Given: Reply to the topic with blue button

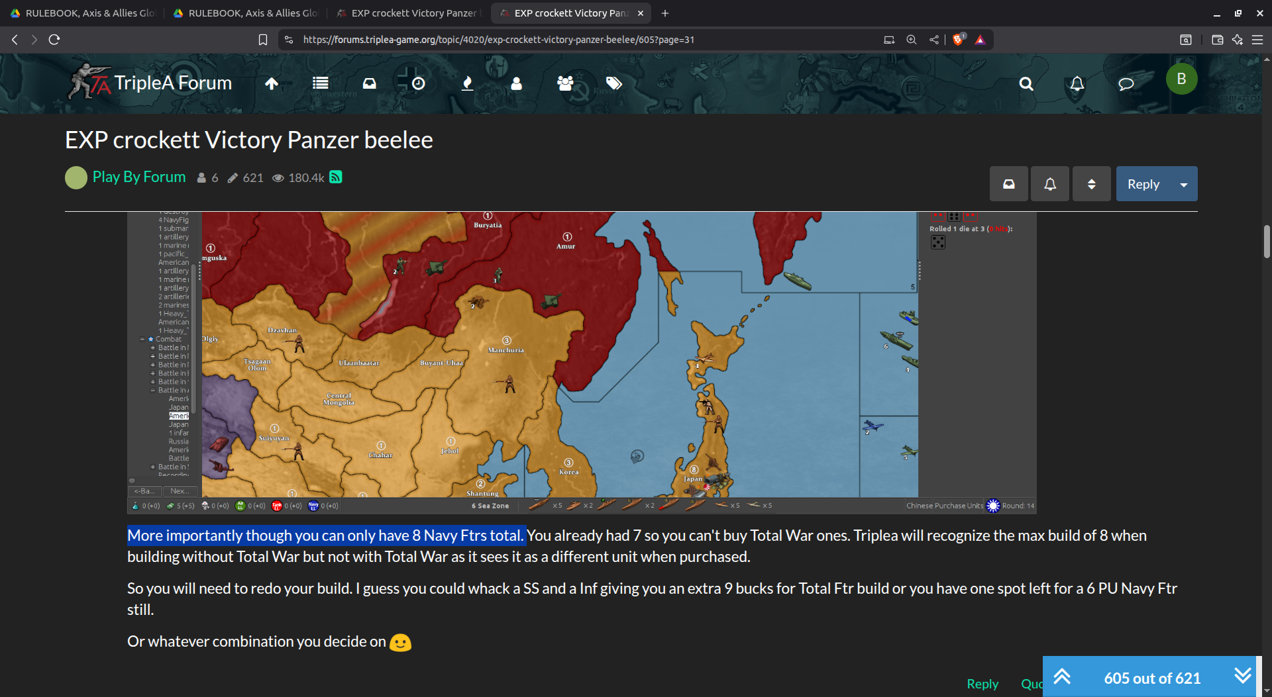Looking at the screenshot, I should tap(1143, 184).
